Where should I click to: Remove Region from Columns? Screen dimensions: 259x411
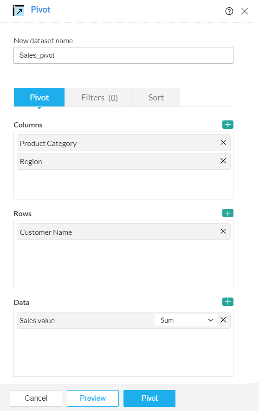223,161
